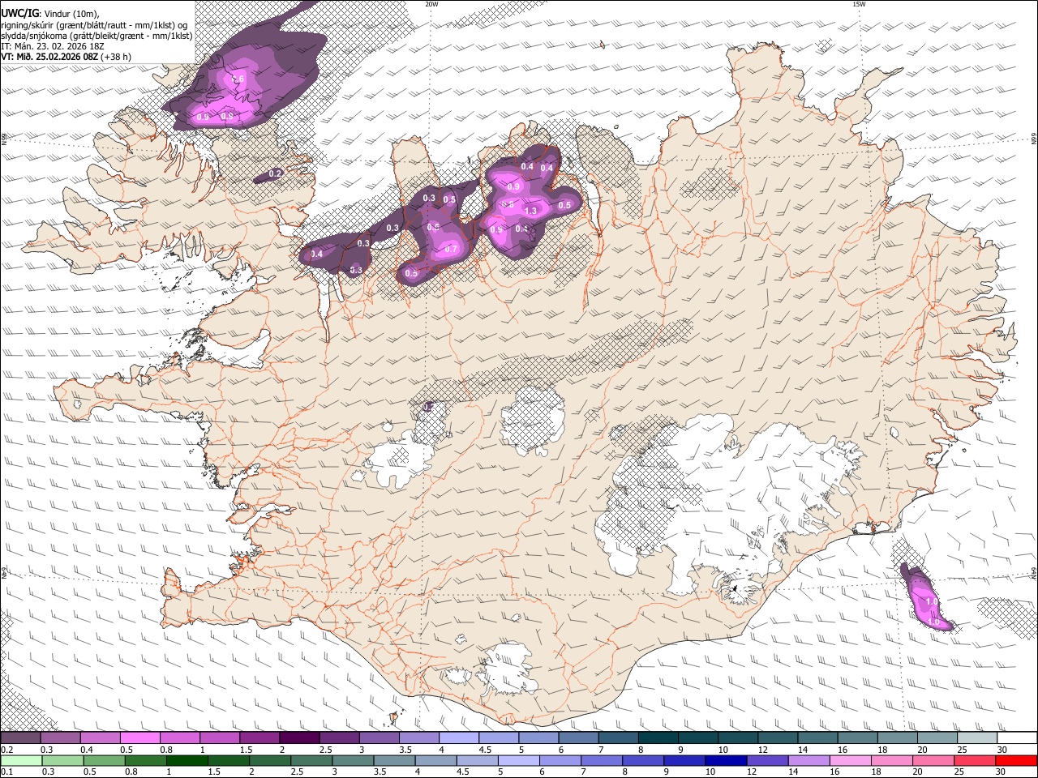Click the '0.2' value on the Westfjords map patch
Viewport: 1038px width, 778px height.
coord(275,173)
